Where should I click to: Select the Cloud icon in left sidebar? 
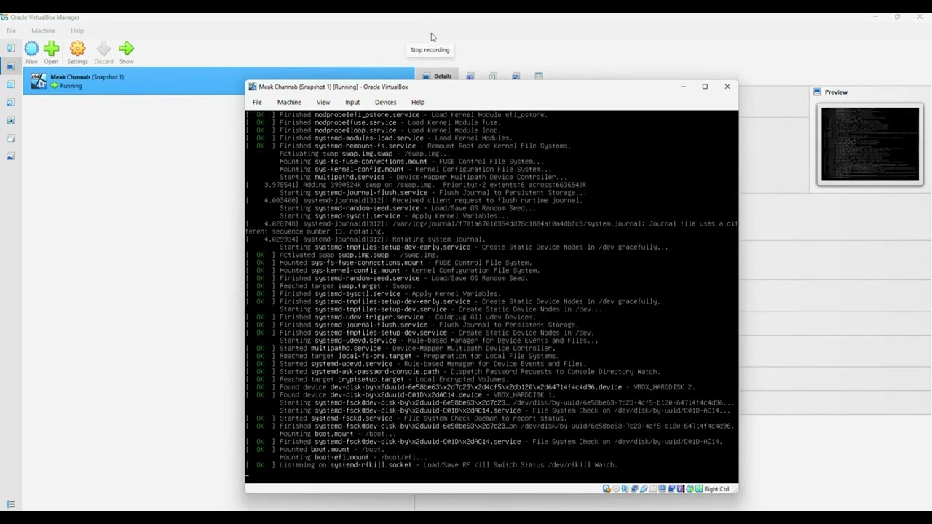[x=10, y=138]
